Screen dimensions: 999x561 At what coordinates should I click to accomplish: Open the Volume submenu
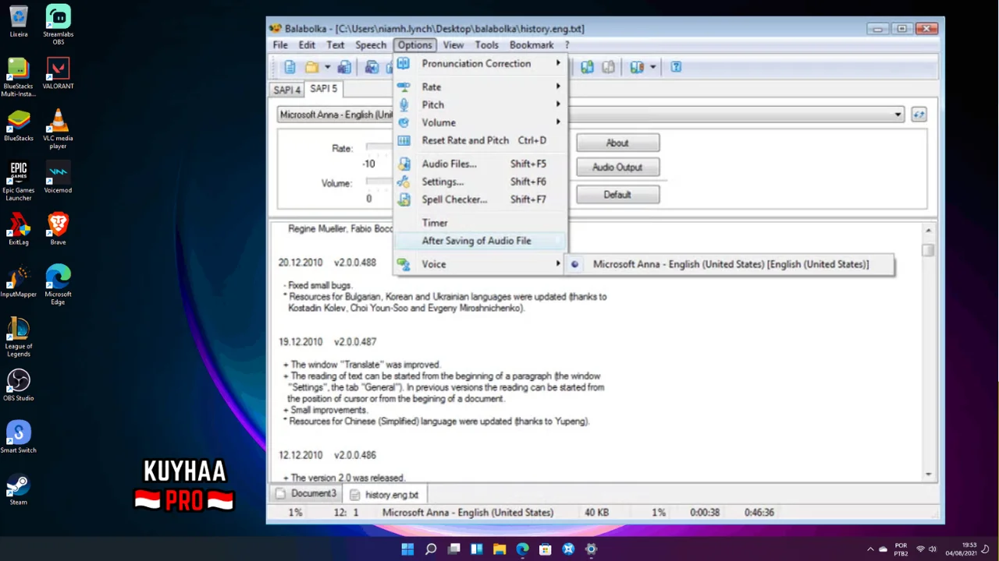481,122
